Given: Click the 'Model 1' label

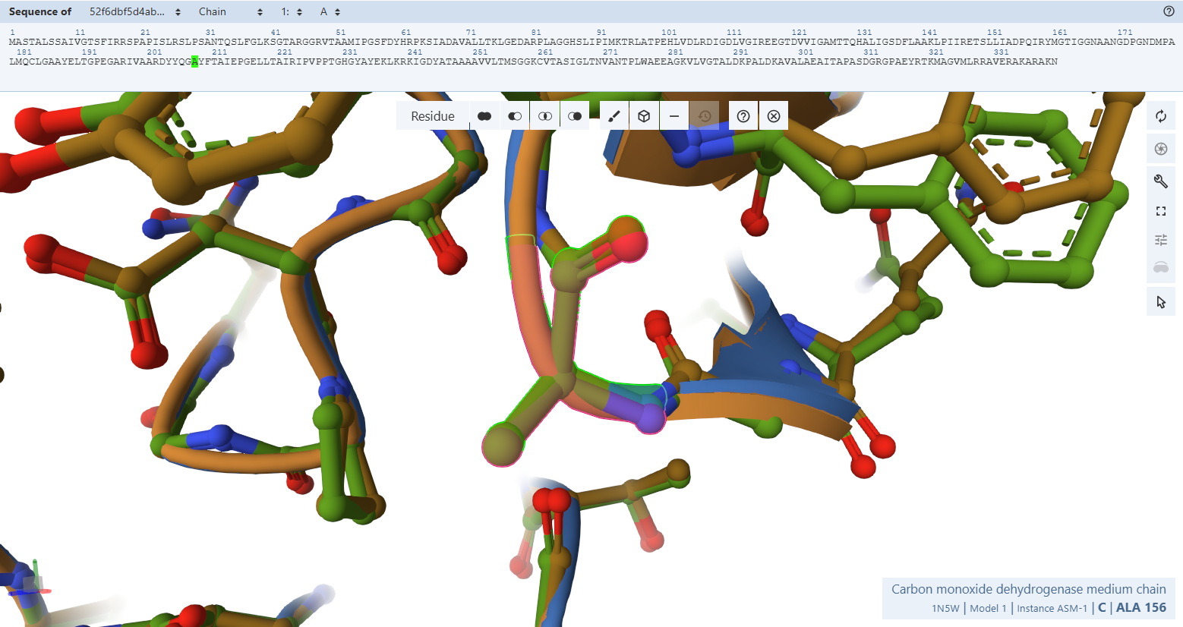Looking at the screenshot, I should click(x=988, y=608).
